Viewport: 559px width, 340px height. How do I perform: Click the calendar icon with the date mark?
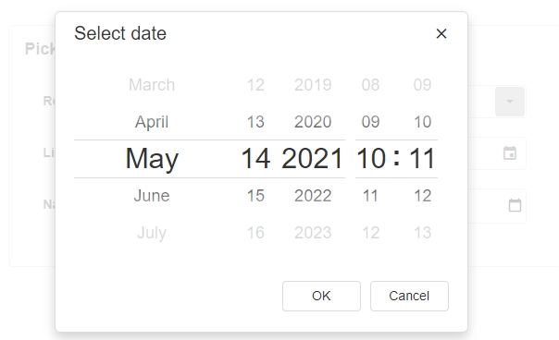pyautogui.click(x=510, y=153)
